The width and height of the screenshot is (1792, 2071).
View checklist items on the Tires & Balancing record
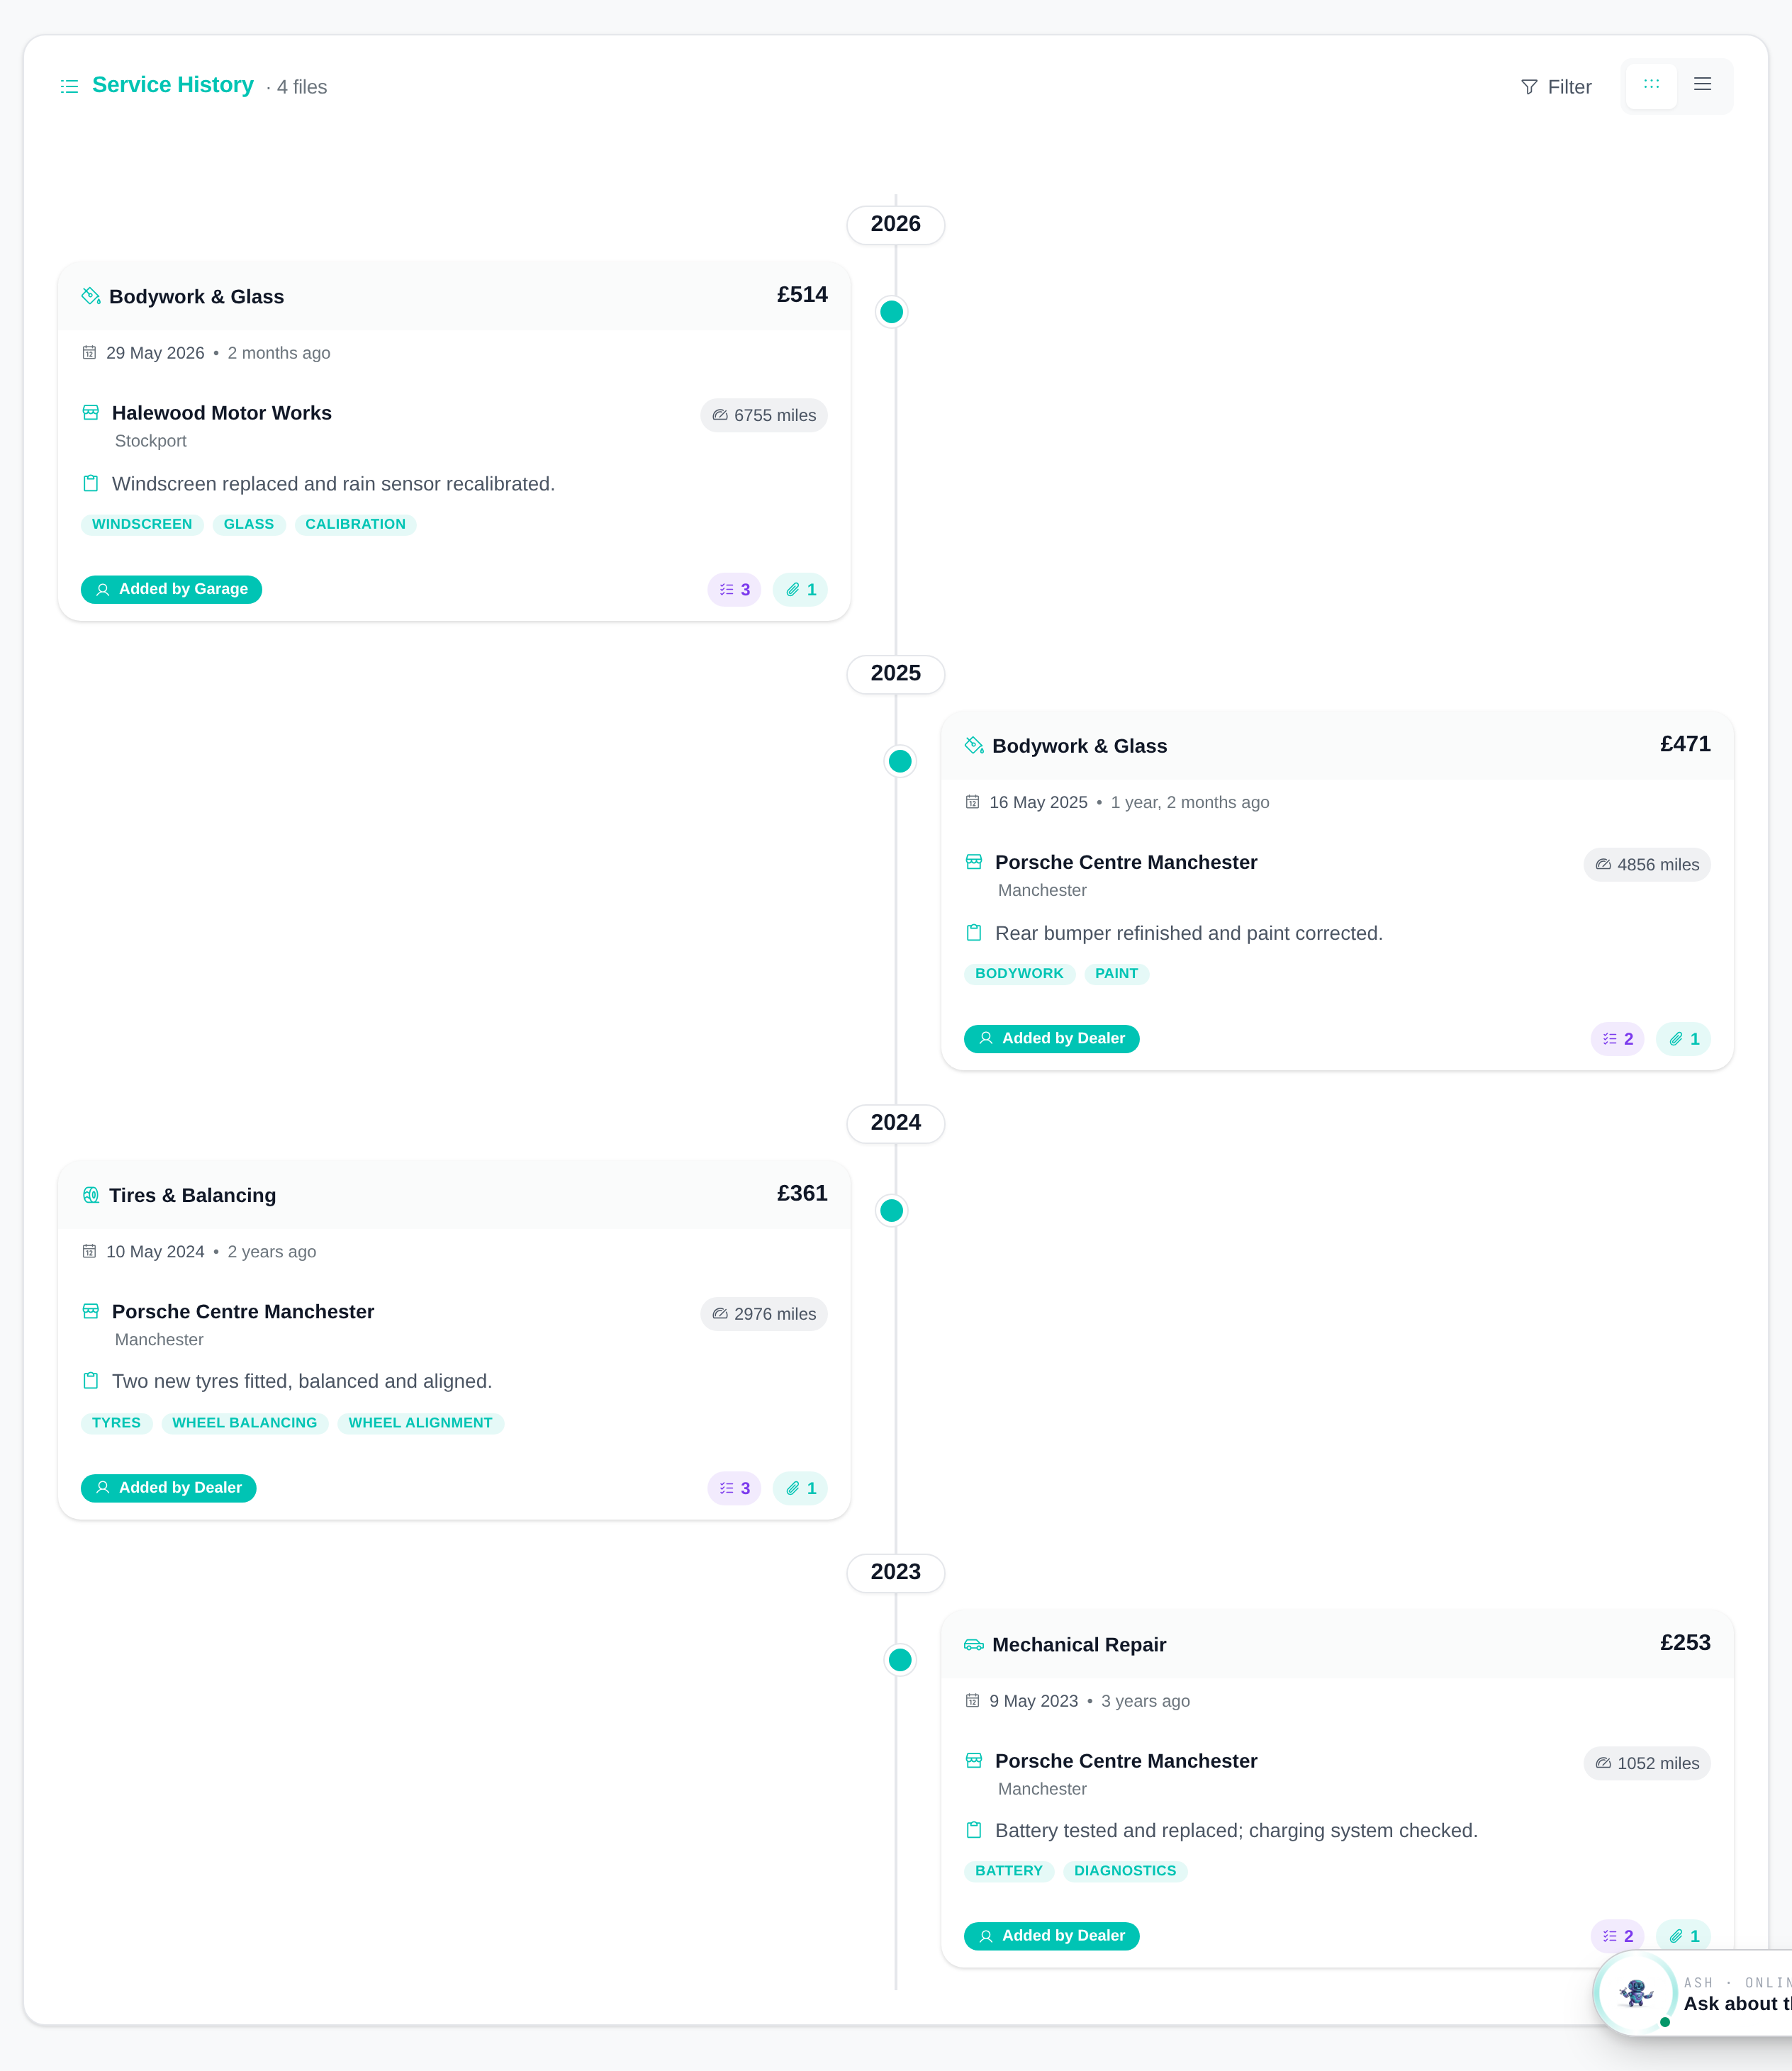pyautogui.click(x=734, y=1488)
